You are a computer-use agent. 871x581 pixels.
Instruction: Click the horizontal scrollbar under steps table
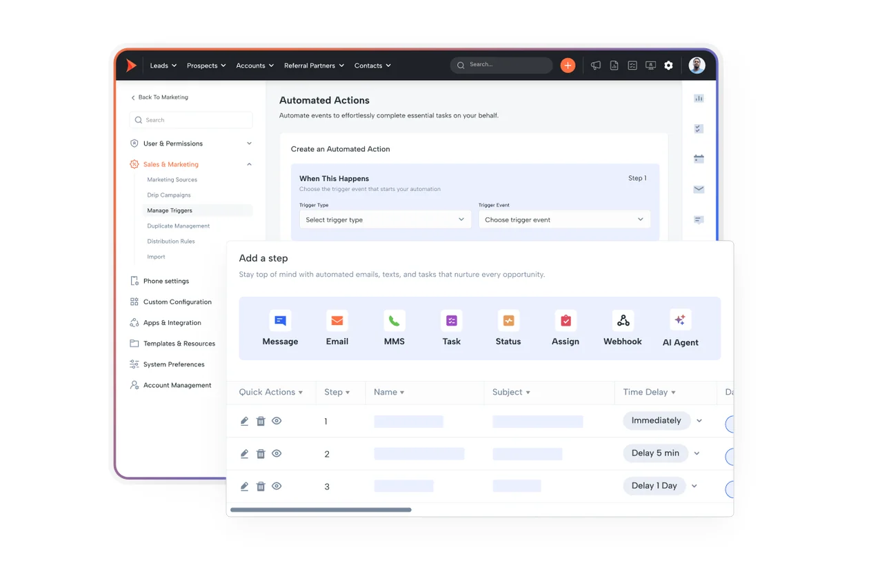tap(321, 510)
